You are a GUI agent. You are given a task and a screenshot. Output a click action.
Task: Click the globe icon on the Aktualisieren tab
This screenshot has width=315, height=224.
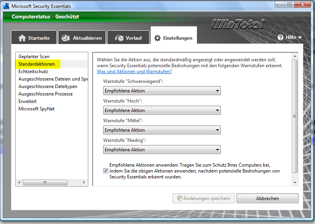click(66, 38)
